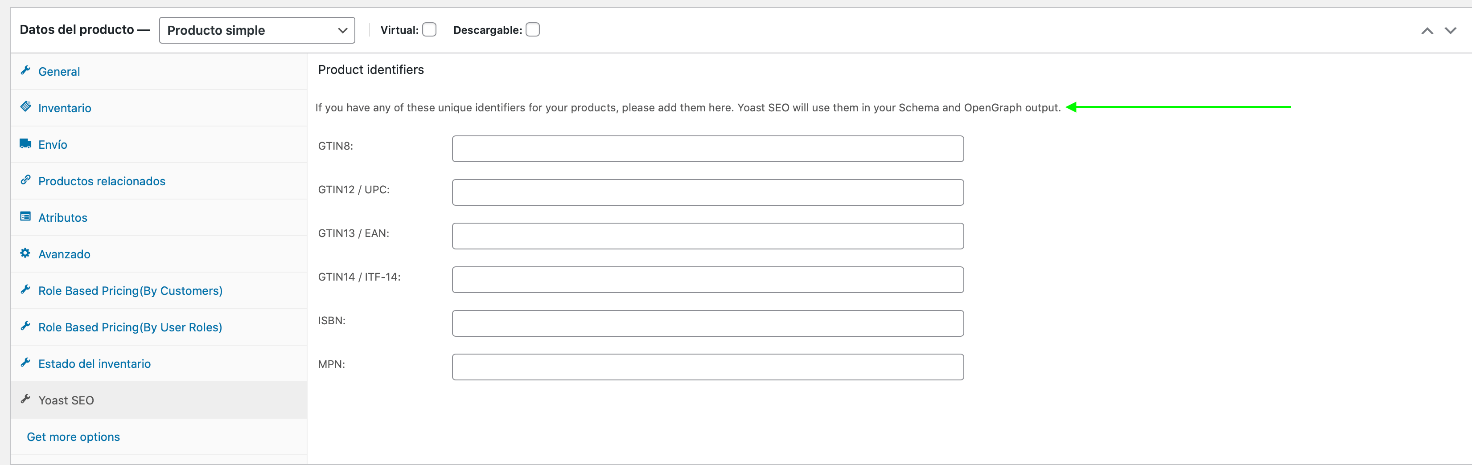1472x465 pixels.
Task: Click the GTIN14 / ITF-14: label
Action: (359, 277)
